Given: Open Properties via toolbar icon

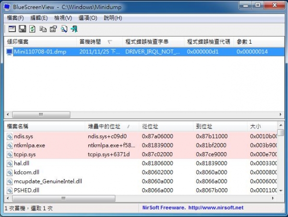Looking at the screenshot, I should pyautogui.click(x=53, y=29).
